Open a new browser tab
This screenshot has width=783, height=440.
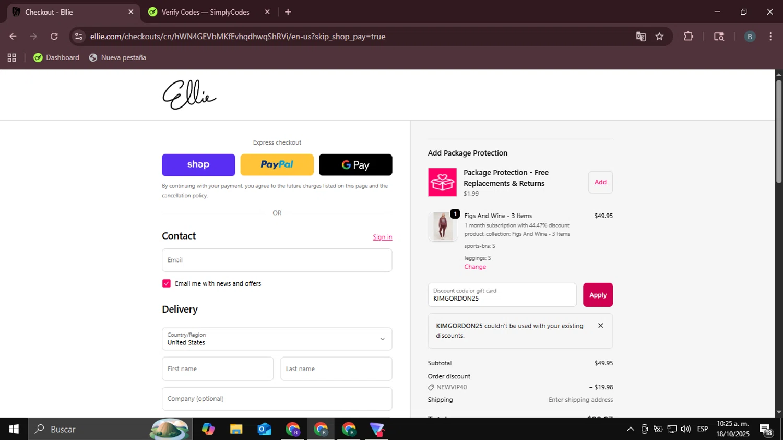coord(288,12)
